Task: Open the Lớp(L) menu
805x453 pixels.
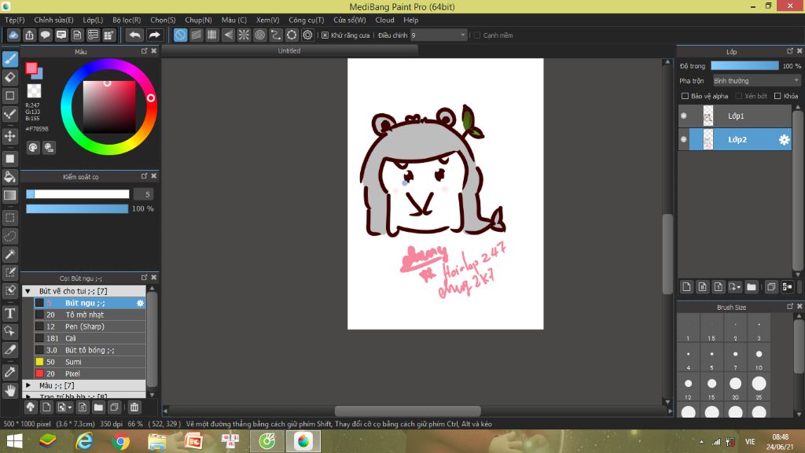Action: (x=93, y=20)
